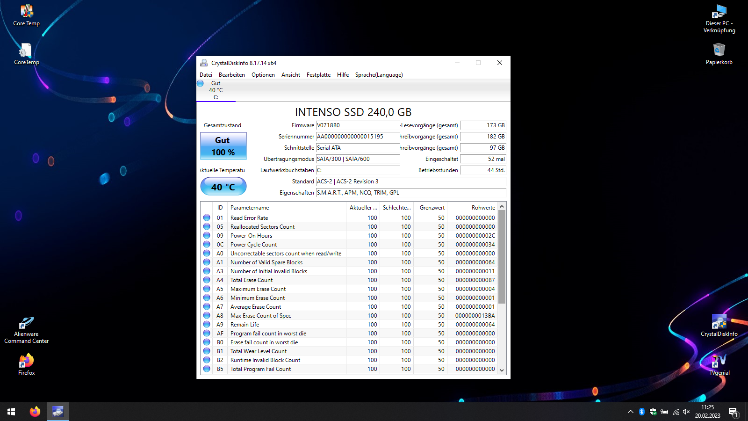Click the Standard ACS-2 field
The height and width of the screenshot is (421, 748).
(411, 181)
